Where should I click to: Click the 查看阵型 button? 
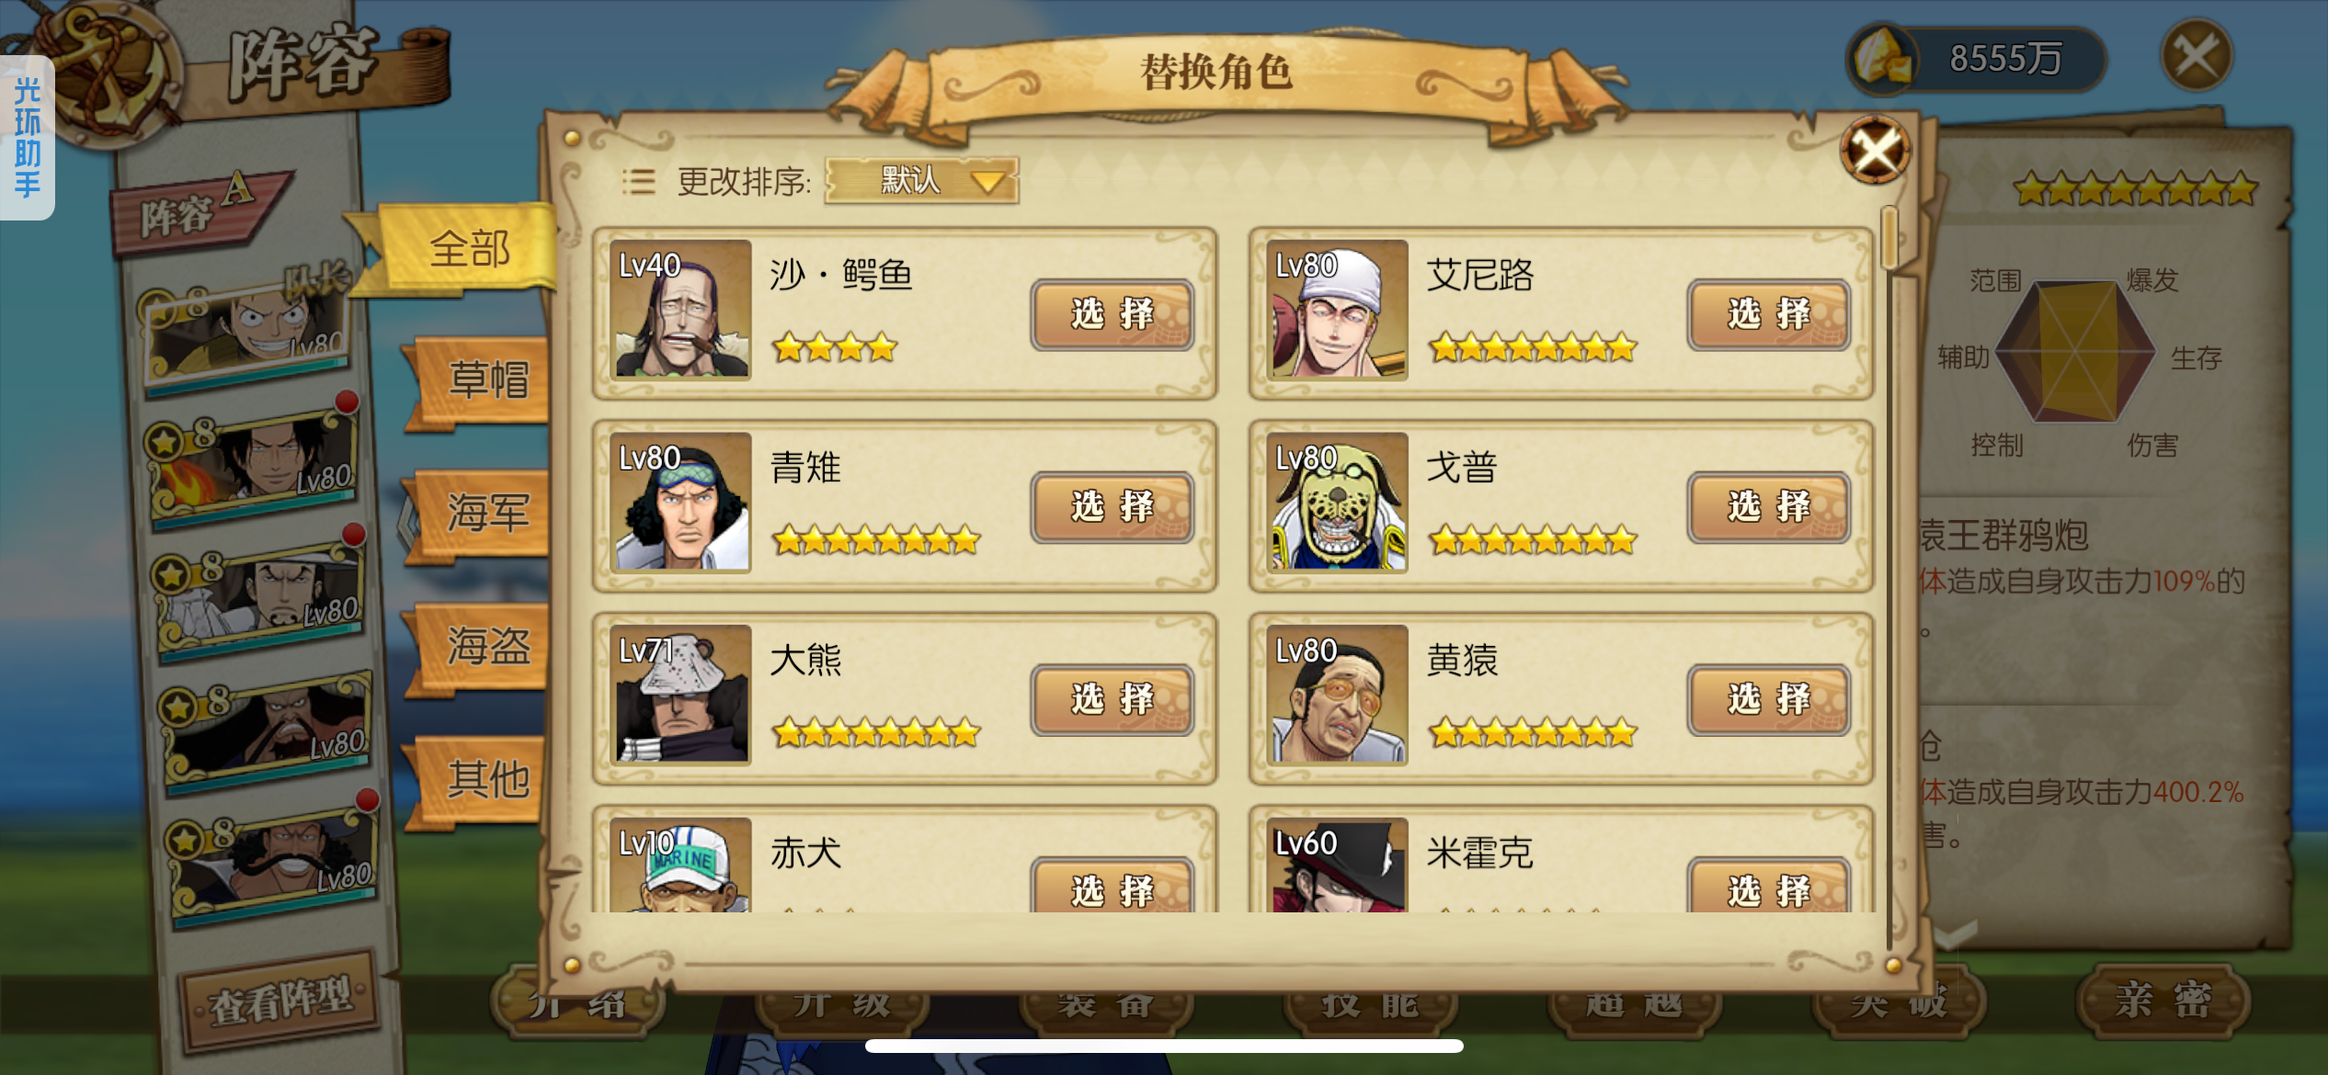pos(281,1000)
